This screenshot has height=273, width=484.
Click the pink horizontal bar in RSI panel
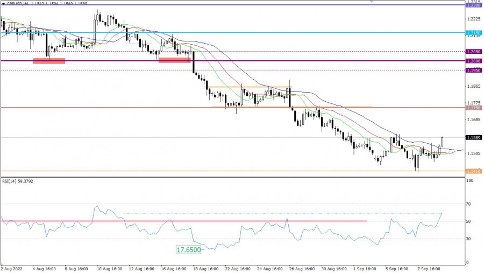(183, 221)
